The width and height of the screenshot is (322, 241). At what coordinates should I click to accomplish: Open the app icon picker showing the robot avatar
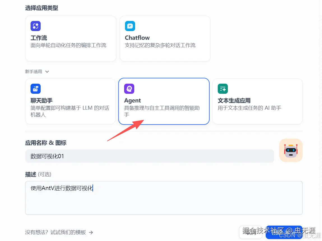pyautogui.click(x=291, y=150)
